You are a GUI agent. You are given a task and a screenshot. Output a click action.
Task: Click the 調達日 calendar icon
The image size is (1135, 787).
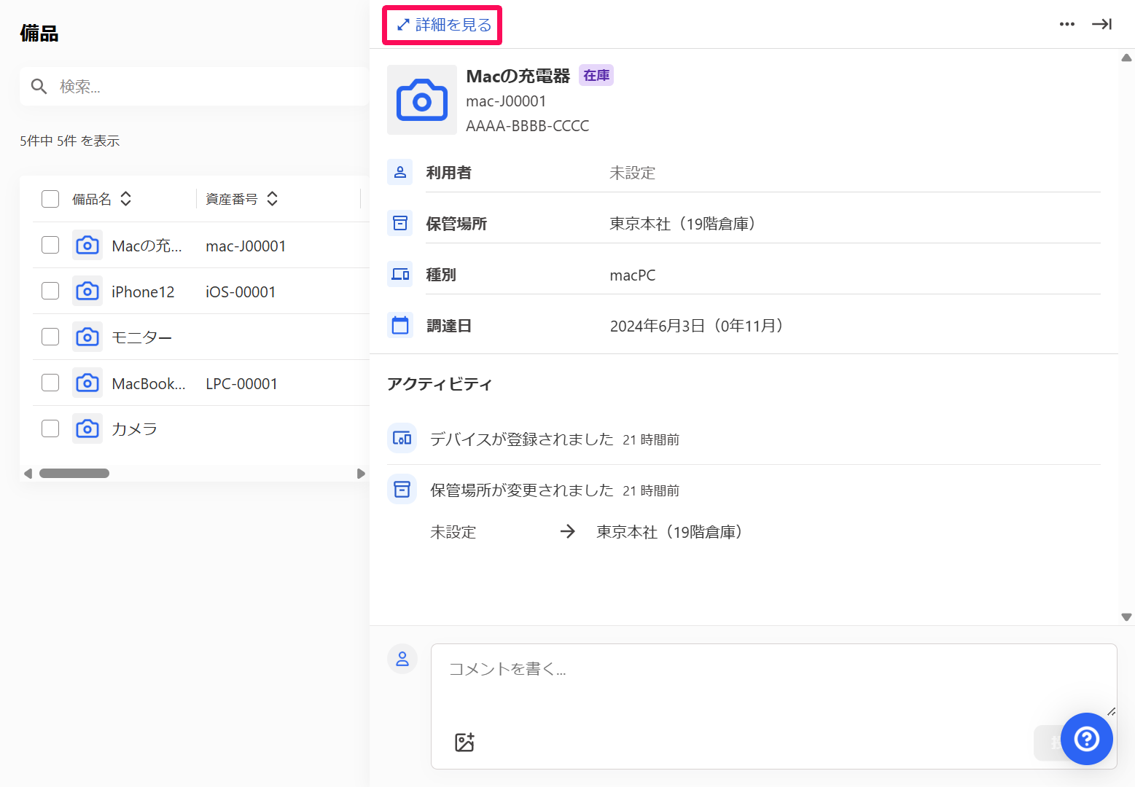[400, 325]
